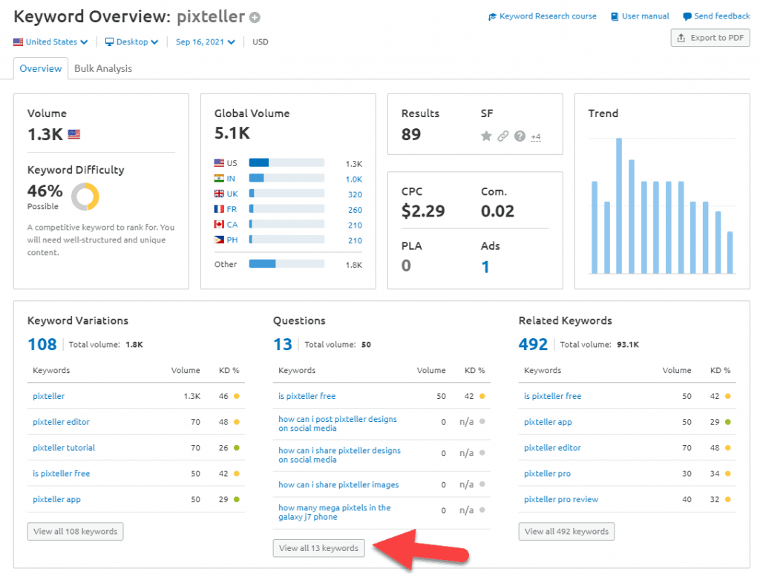Click the CA volume value 210
Viewport: 760px width, 574px height.
(355, 225)
